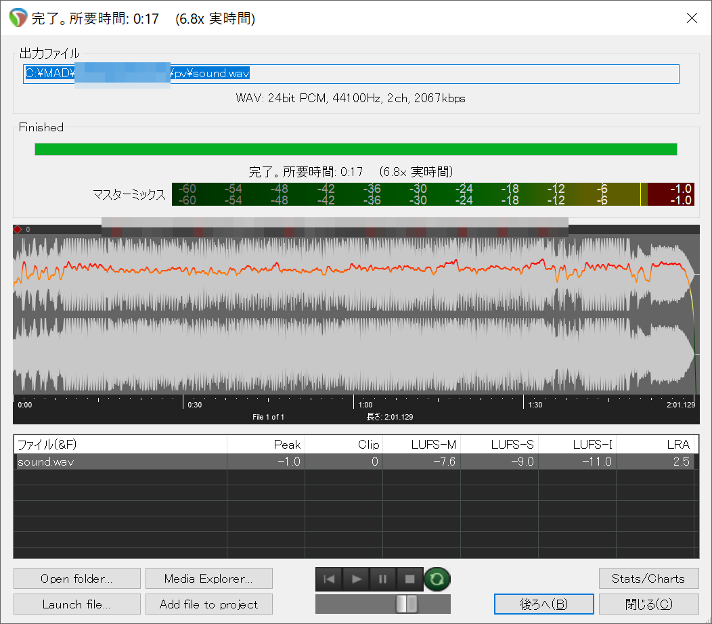712x624 pixels.
Task: Play the rendered sound.wav preview
Action: [x=356, y=579]
